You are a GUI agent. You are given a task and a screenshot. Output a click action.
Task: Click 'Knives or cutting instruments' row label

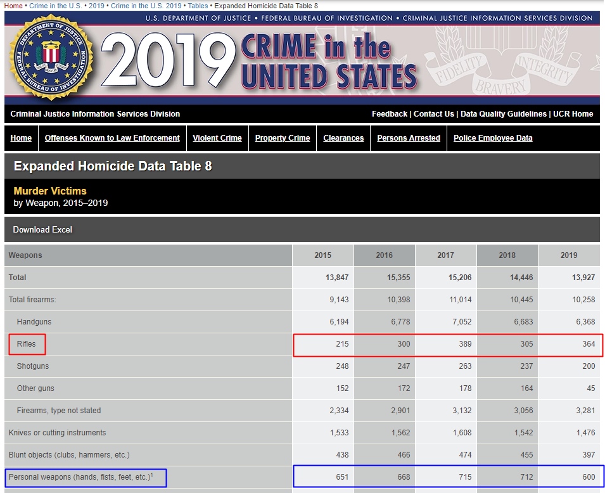tap(57, 433)
